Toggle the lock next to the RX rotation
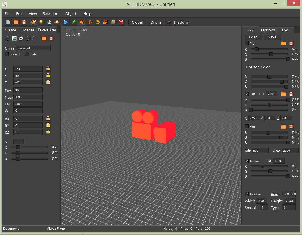Screen dimensions: 302x235 coord(48,119)
